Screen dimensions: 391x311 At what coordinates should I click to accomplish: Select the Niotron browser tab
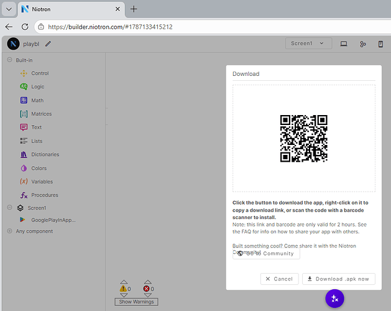coord(71,9)
